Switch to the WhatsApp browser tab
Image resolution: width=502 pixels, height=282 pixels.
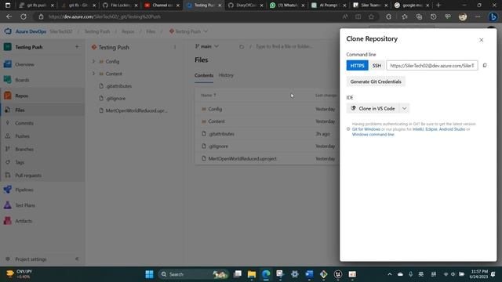pos(288,5)
